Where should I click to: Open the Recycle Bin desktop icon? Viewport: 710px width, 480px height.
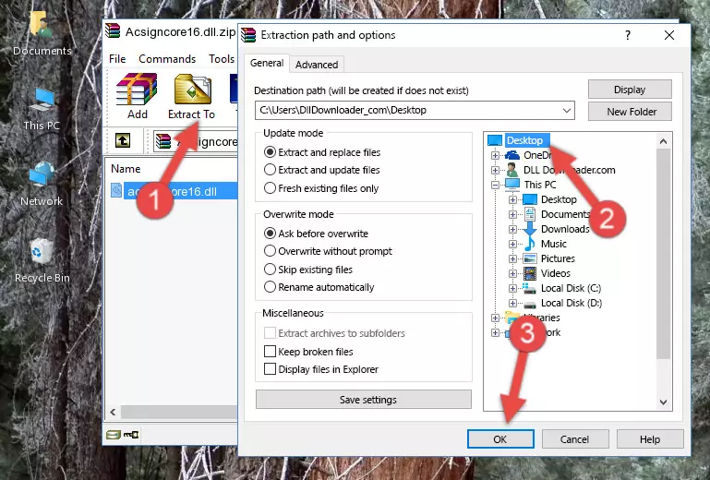click(x=42, y=251)
